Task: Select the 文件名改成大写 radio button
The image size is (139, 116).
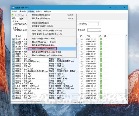Action: click(x=14, y=24)
